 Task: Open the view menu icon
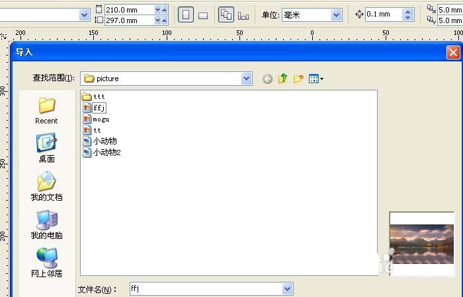tap(316, 79)
